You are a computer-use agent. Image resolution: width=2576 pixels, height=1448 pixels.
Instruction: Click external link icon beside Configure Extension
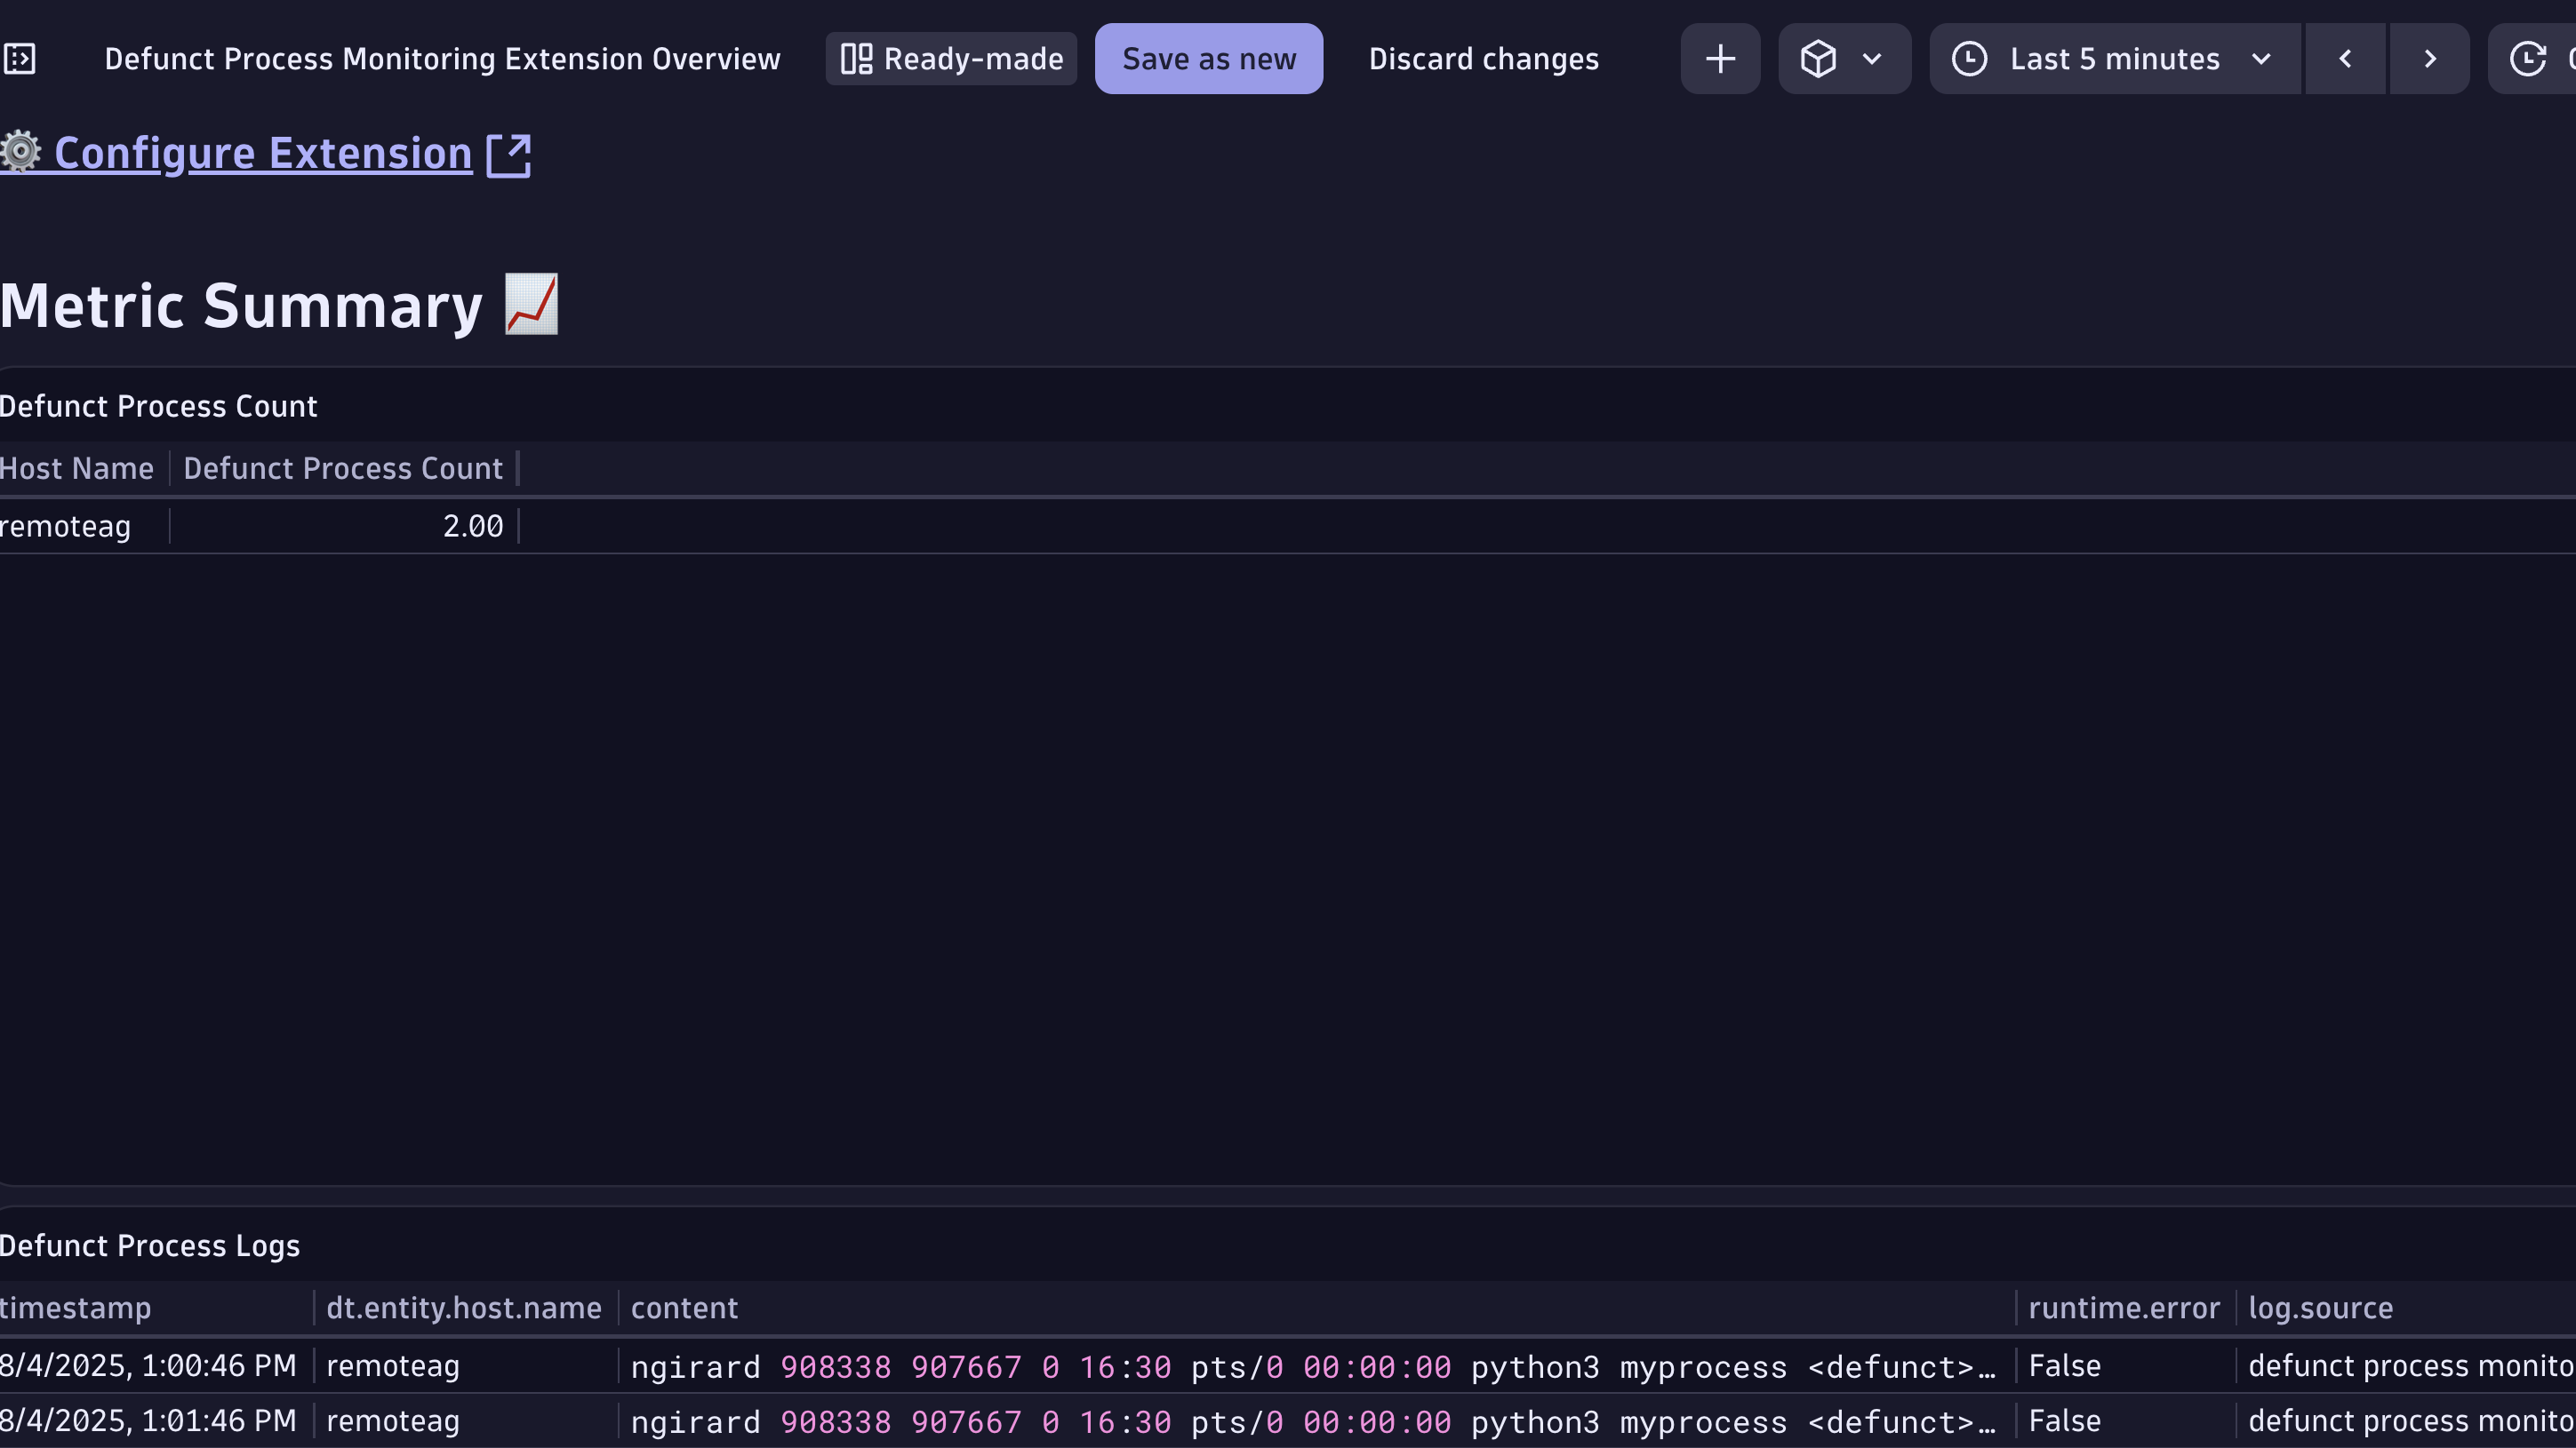(509, 155)
